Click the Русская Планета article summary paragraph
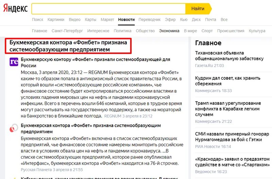This screenshot has height=179, width=272. 102,151
